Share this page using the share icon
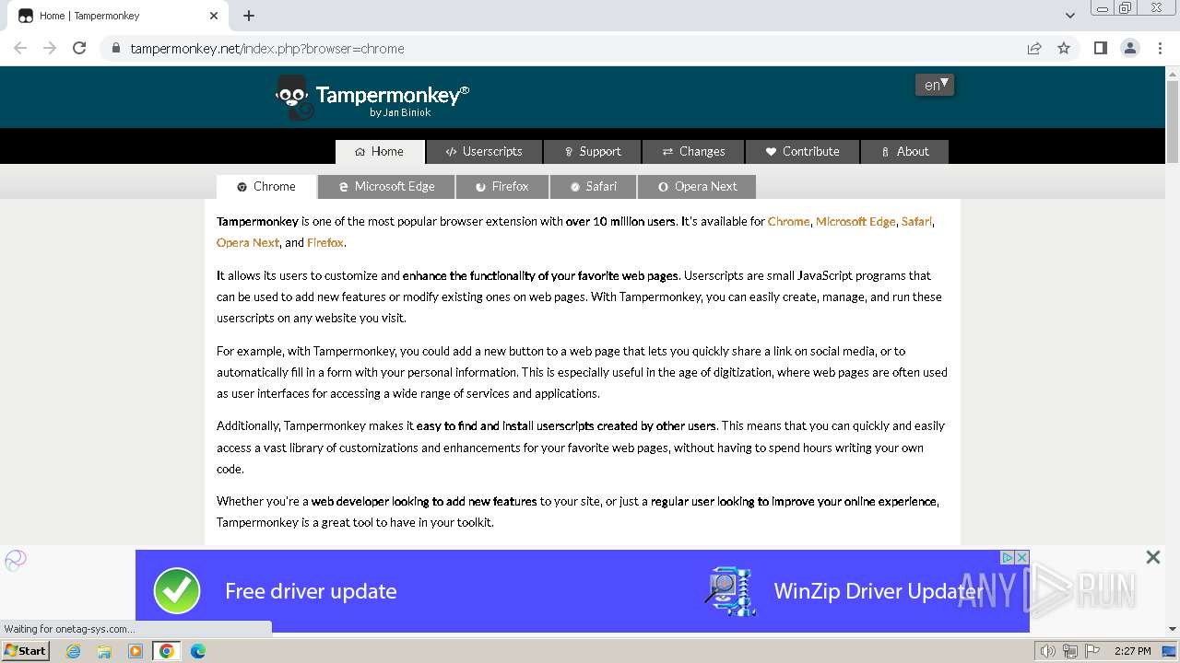Image resolution: width=1180 pixels, height=663 pixels. 1034,48
